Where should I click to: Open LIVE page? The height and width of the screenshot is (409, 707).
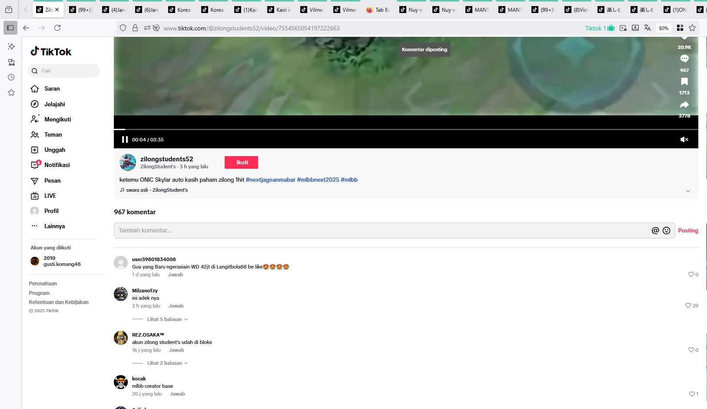tap(43, 196)
